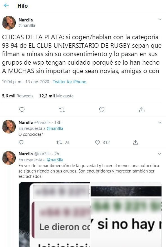Image resolution: width=166 pixels, height=247 pixels.
Task: Retweet the 'O conocidas*' tweet with 23 retweets
Action: [x=63, y=142]
